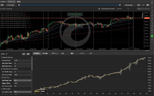Click stepper arrows on Trigger (Pips) field
The image size is (154, 96).
click(x=30, y=83)
